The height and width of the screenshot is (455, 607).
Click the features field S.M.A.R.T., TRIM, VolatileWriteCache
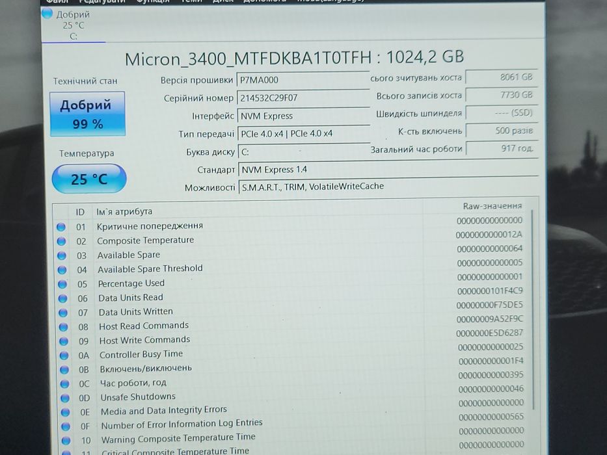pyautogui.click(x=388, y=187)
